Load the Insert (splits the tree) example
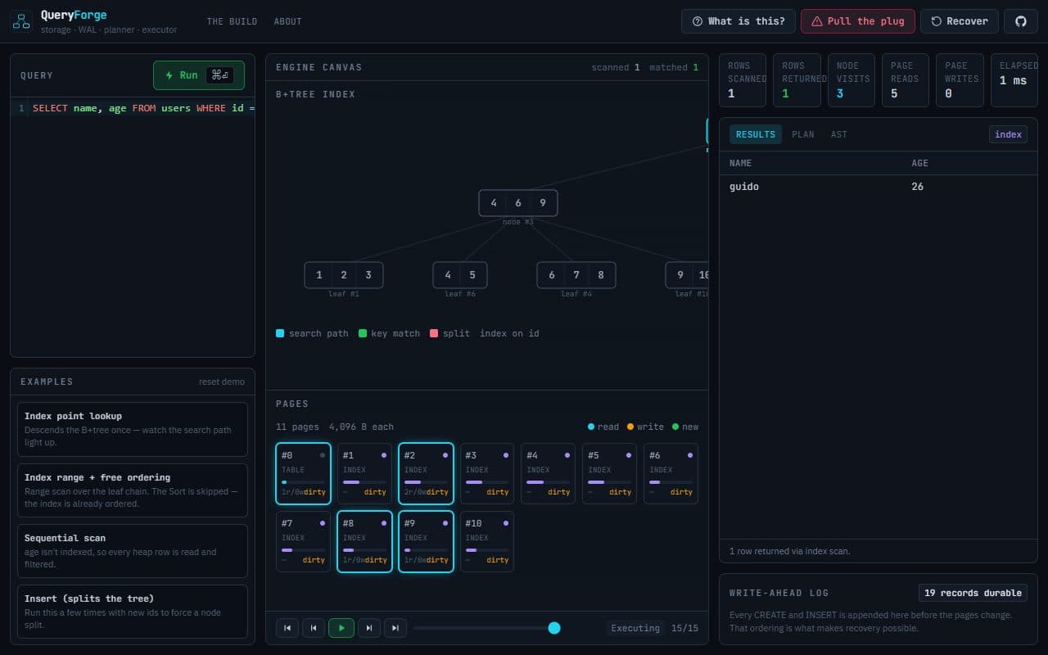The width and height of the screenshot is (1048, 655). (133, 612)
